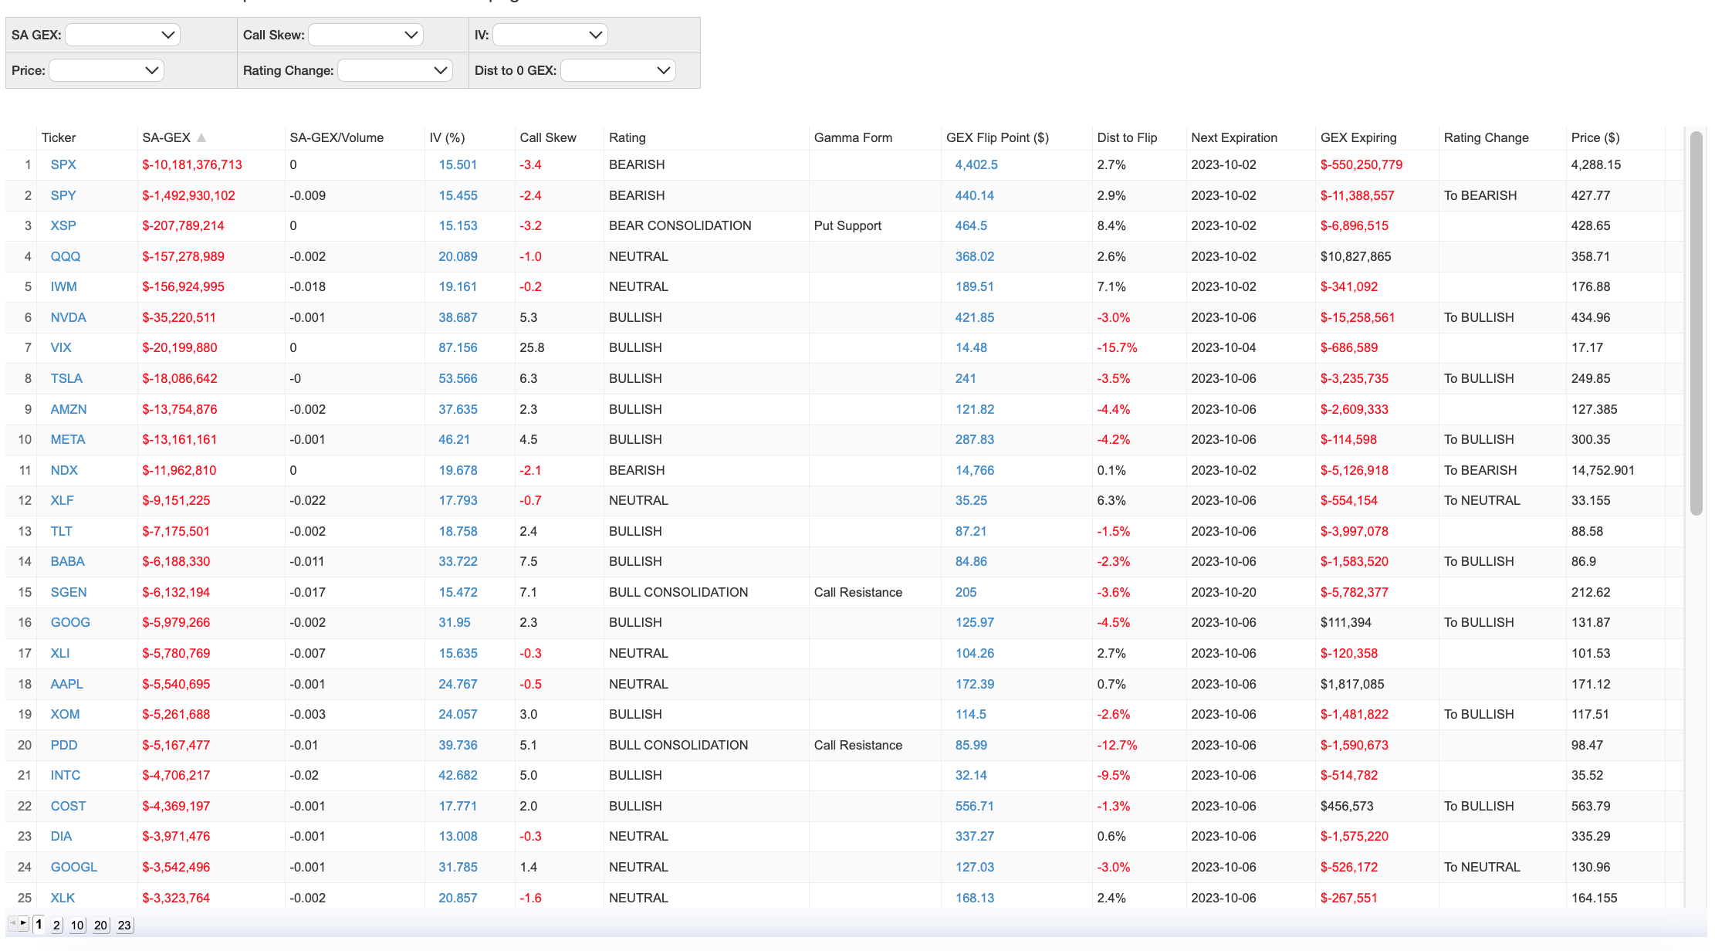
Task: Select current page 1 button
Action: point(39,924)
